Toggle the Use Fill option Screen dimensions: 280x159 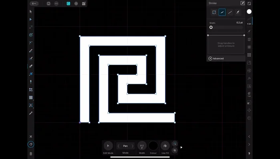pos(165,146)
